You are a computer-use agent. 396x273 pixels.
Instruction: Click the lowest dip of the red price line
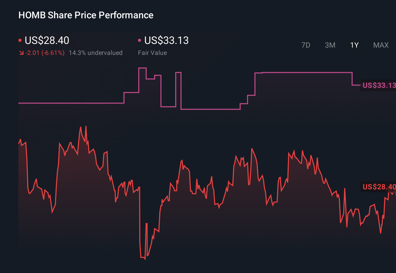[145, 259]
